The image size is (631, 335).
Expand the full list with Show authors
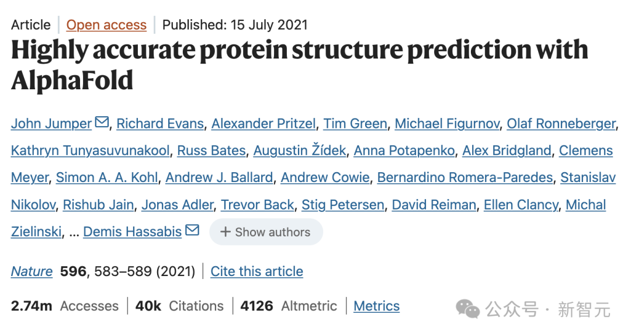[x=266, y=232]
